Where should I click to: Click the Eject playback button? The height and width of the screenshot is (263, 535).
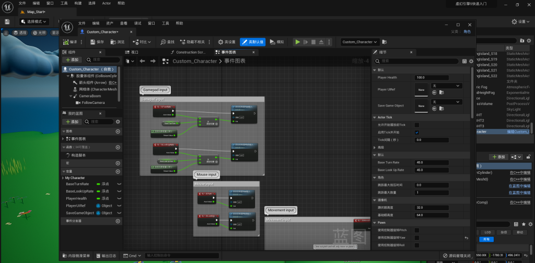(x=321, y=42)
